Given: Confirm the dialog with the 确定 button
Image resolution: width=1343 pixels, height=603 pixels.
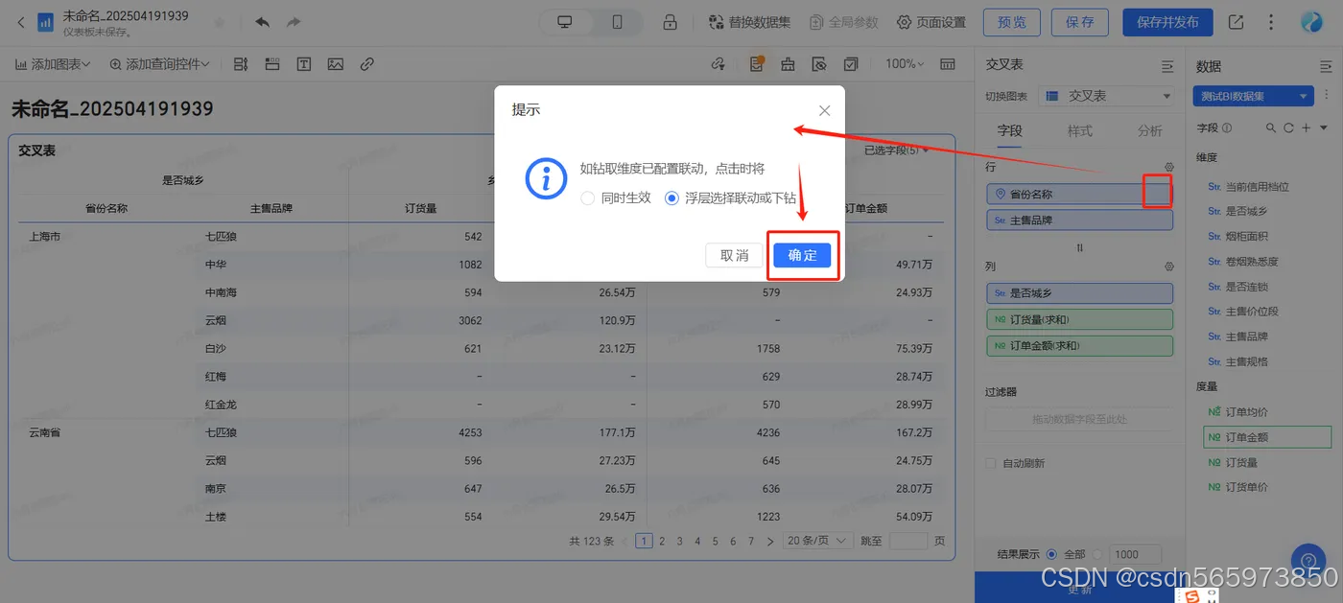Looking at the screenshot, I should [x=802, y=255].
